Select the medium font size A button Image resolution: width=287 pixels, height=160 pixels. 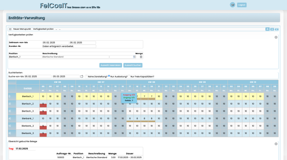click(x=272, y=29)
